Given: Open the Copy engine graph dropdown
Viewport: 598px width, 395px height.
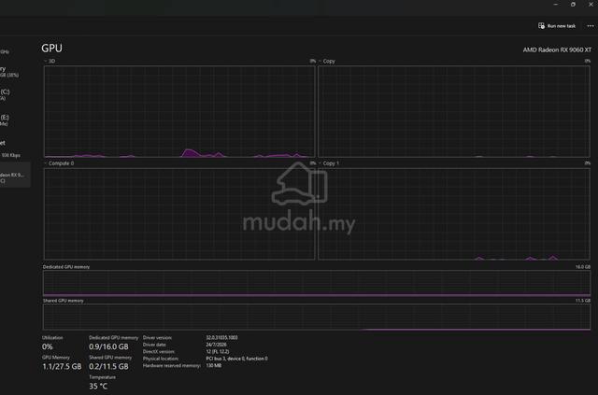Looking at the screenshot, I should tap(327, 61).
